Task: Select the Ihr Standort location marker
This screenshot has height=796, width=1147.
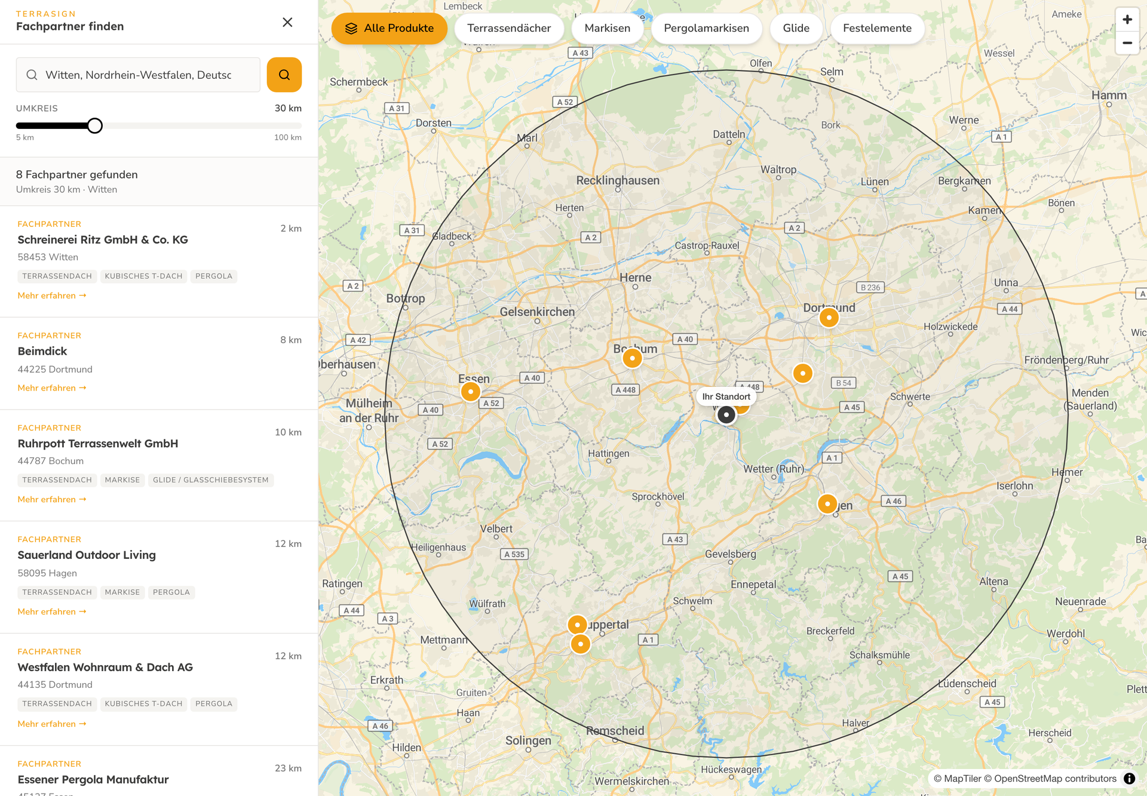Action: (x=726, y=414)
